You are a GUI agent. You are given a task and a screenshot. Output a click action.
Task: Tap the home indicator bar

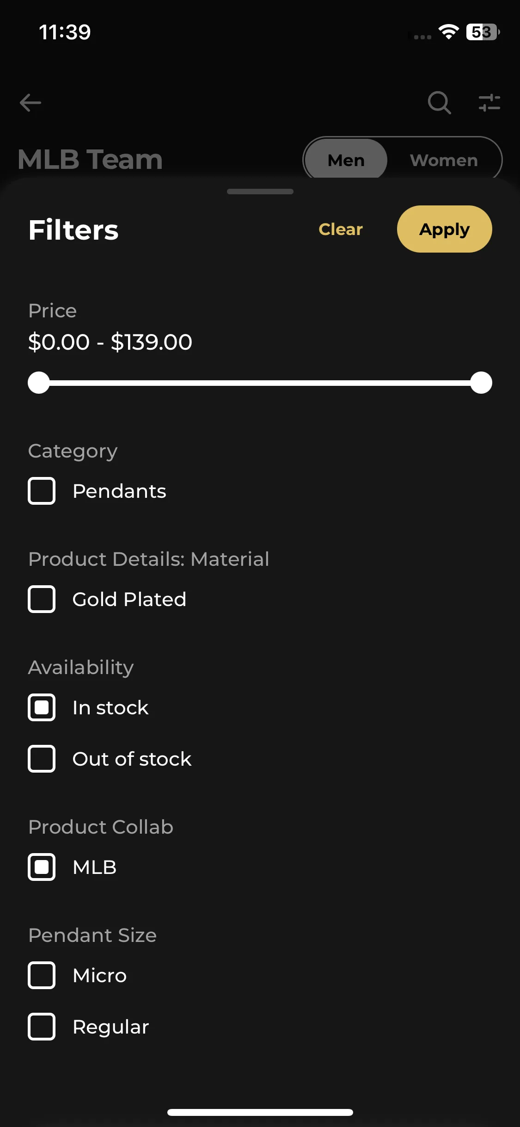260,1112
